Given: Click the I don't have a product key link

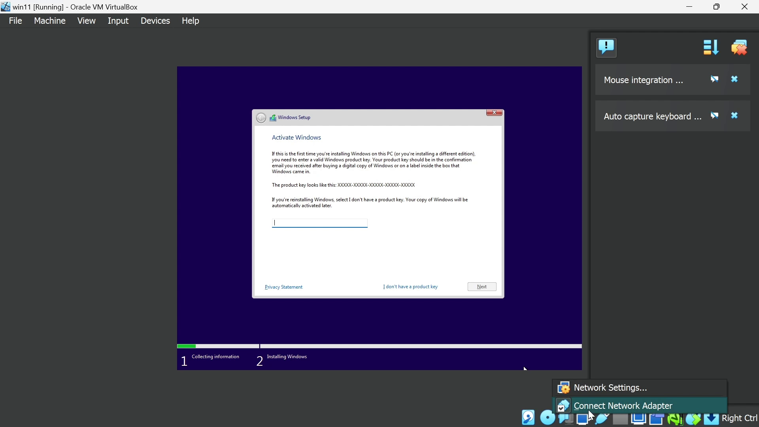Looking at the screenshot, I should point(410,287).
